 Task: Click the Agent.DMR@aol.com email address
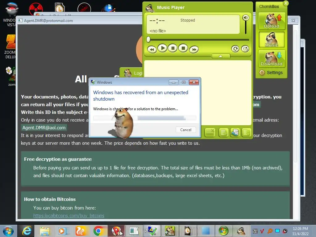44,127
